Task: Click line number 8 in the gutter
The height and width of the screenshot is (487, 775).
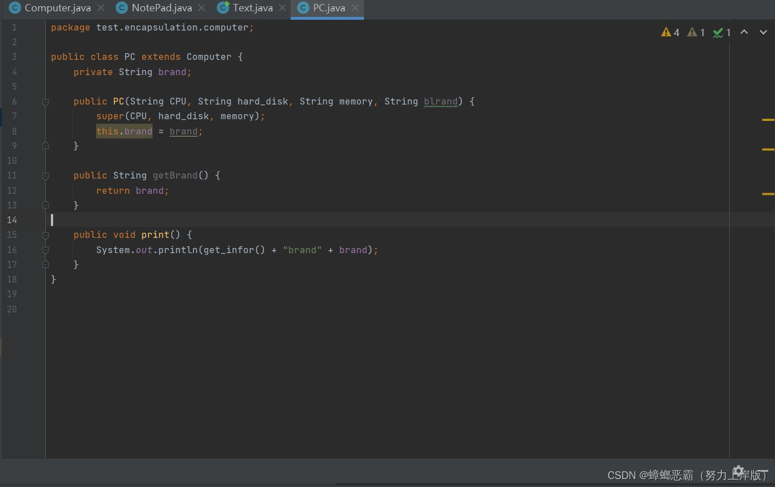Action: [14, 131]
